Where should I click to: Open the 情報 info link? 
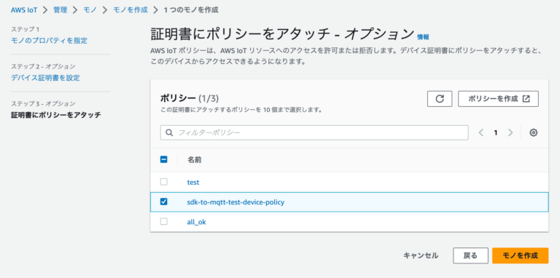pyautogui.click(x=423, y=36)
